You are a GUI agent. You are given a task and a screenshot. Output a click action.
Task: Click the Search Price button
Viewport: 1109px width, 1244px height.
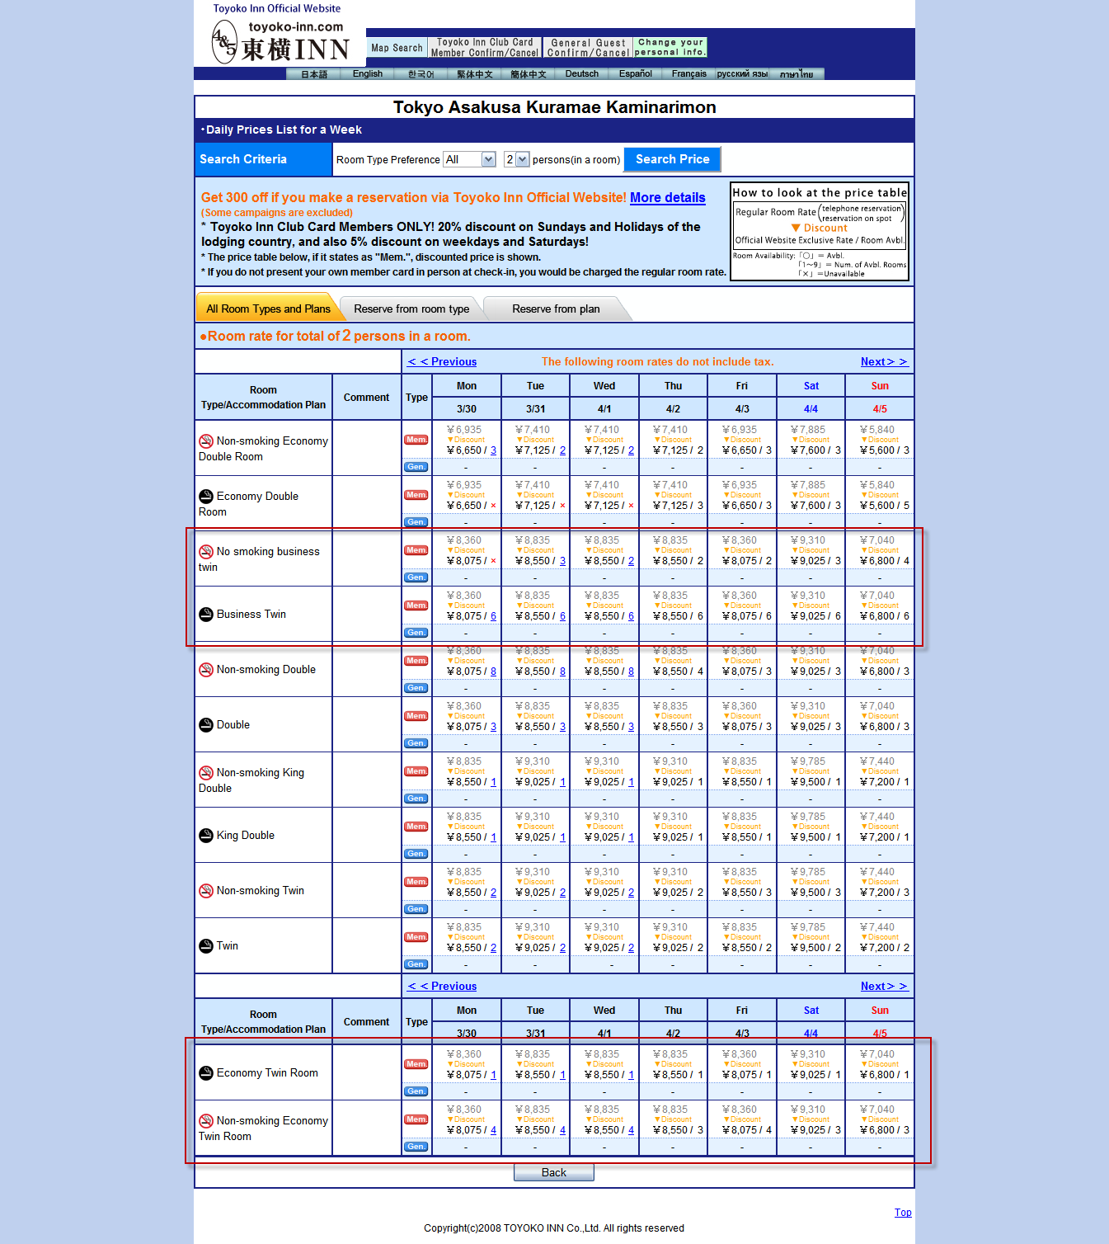(x=673, y=159)
